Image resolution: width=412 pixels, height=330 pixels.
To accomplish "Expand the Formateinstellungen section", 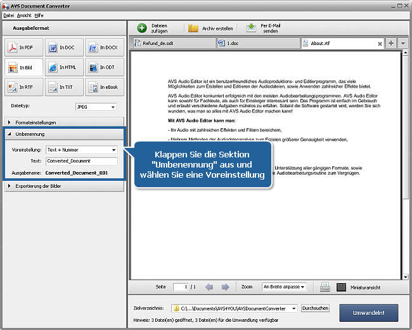I will (64, 122).
